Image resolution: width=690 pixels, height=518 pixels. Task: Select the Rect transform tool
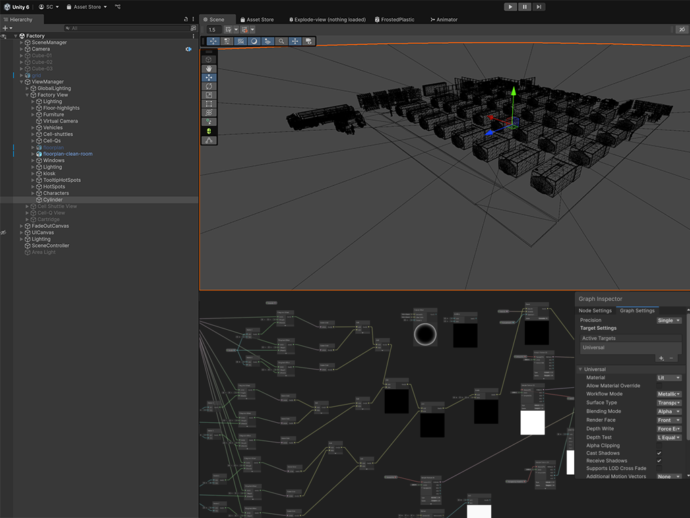(x=210, y=104)
